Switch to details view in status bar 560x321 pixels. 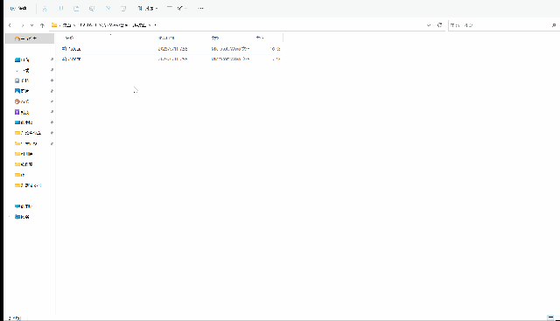pos(550,318)
